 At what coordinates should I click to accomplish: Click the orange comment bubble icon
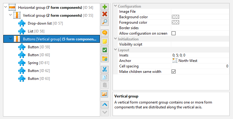click(105, 33)
